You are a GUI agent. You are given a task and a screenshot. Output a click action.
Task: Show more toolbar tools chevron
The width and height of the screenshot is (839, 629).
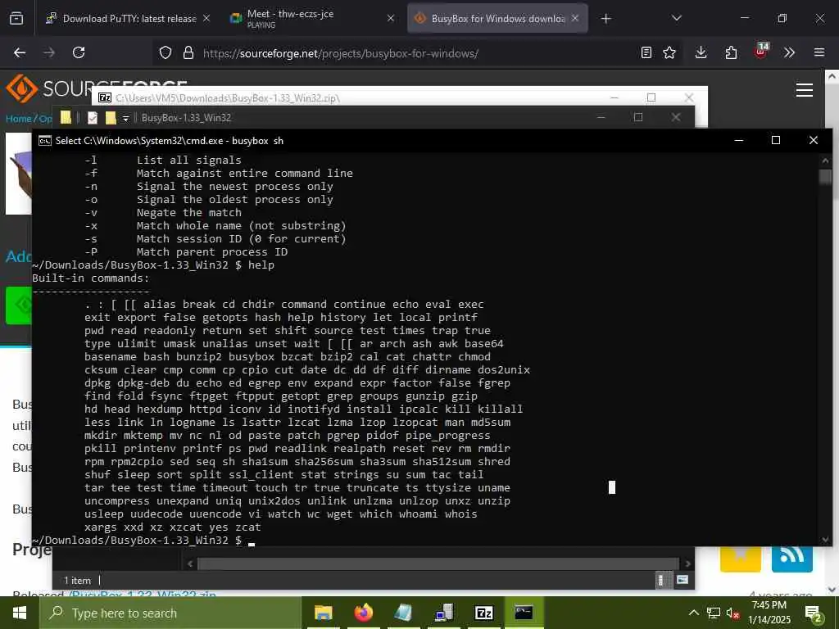click(x=789, y=52)
